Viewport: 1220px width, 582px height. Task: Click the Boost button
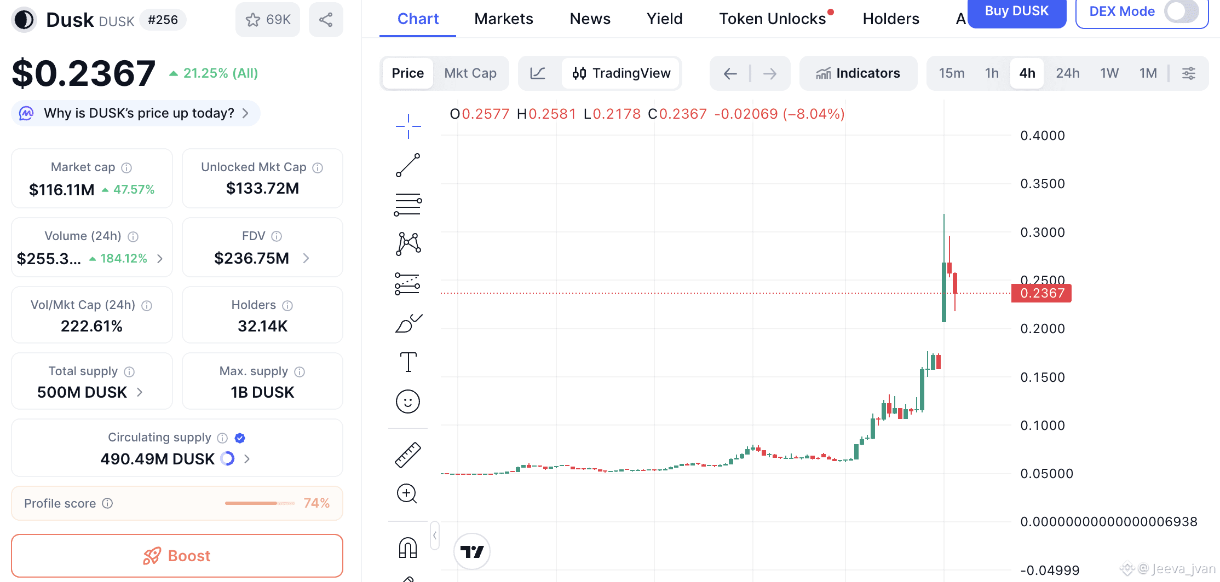[177, 556]
